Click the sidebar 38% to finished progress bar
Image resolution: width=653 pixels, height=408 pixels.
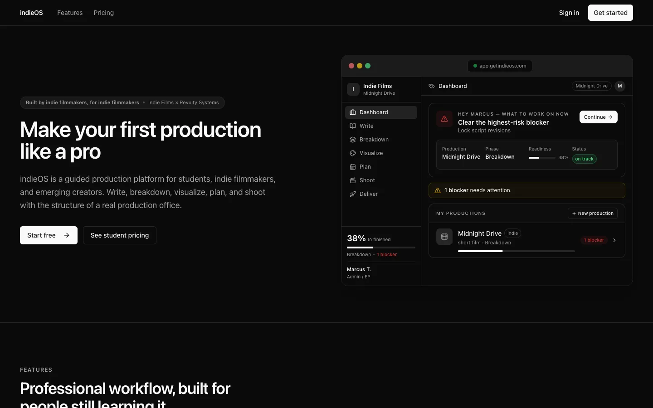click(381, 248)
